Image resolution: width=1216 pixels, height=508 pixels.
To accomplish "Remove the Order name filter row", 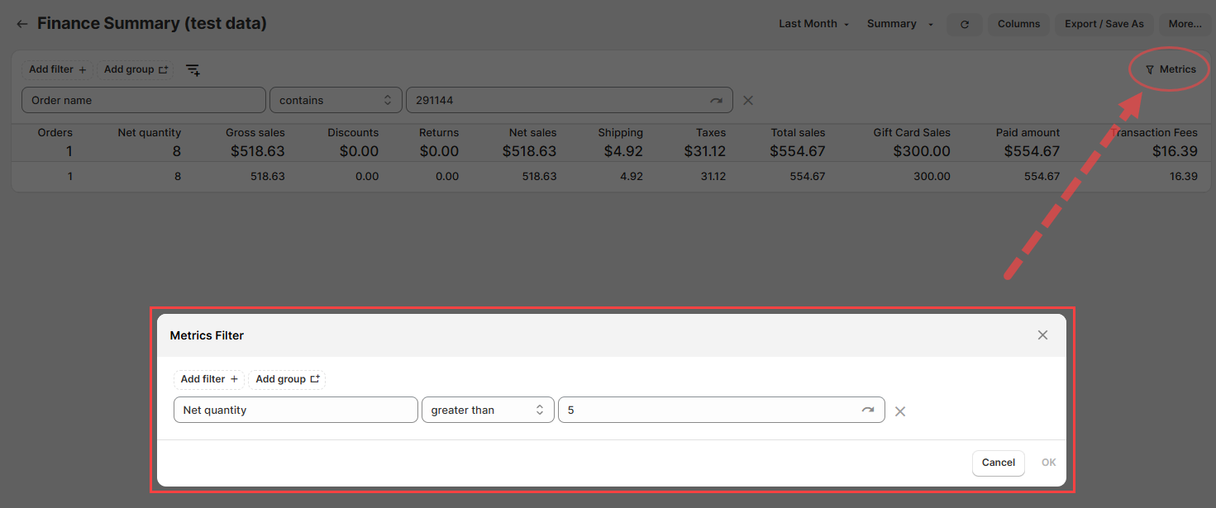I will click(748, 100).
